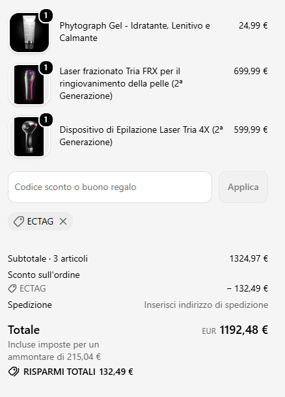Focus the Codice sconto o buono regalo field
This screenshot has width=285, height=397.
(x=110, y=187)
